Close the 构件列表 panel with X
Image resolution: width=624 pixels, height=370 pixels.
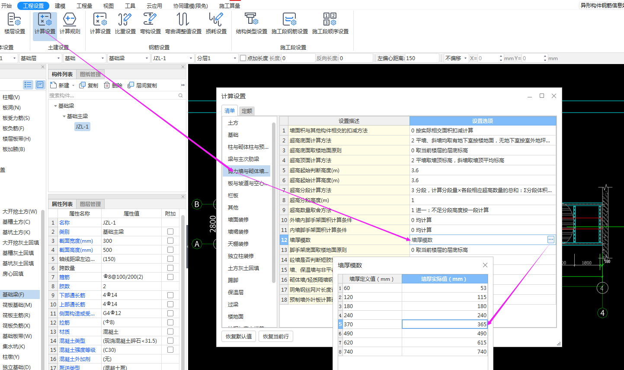[x=183, y=67]
